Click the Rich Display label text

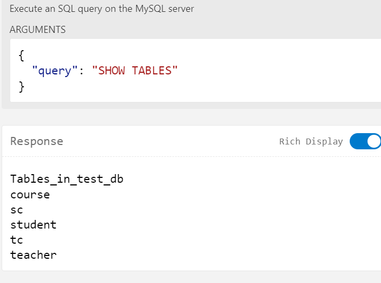(311, 141)
